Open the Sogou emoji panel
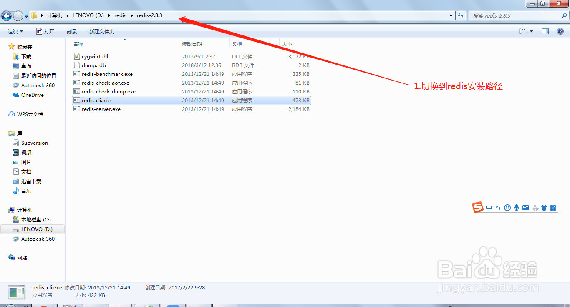570x307 pixels. click(507, 207)
